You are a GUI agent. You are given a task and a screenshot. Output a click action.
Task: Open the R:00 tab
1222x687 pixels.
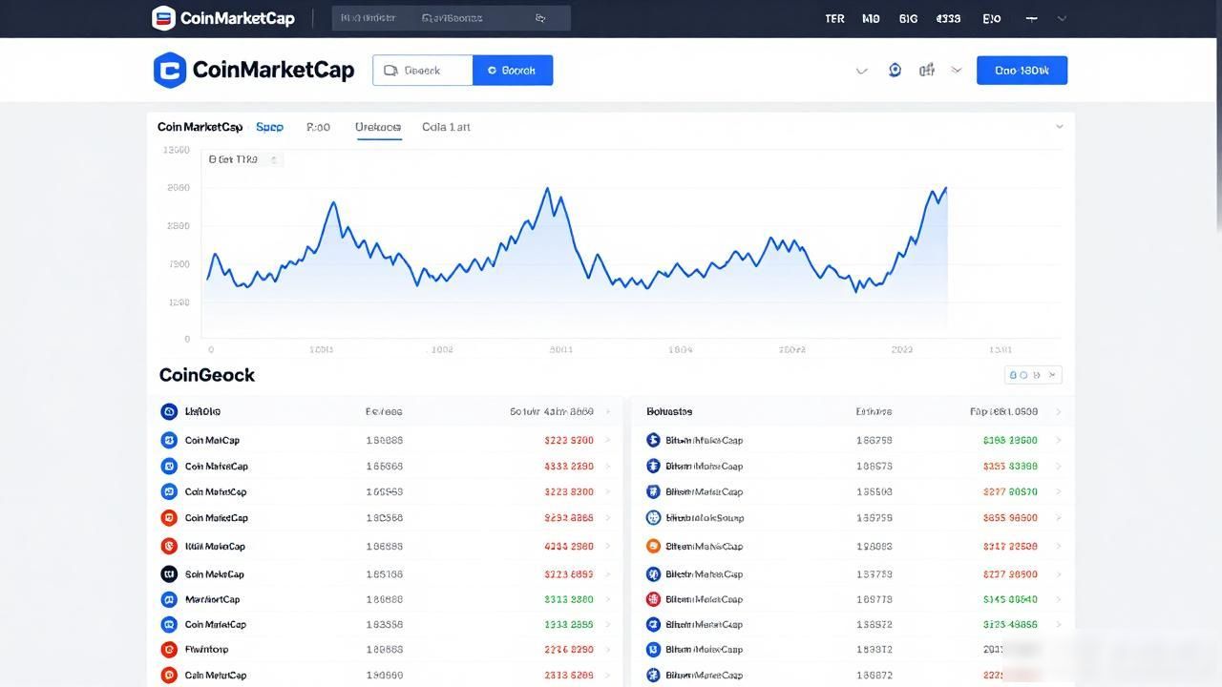tap(318, 127)
